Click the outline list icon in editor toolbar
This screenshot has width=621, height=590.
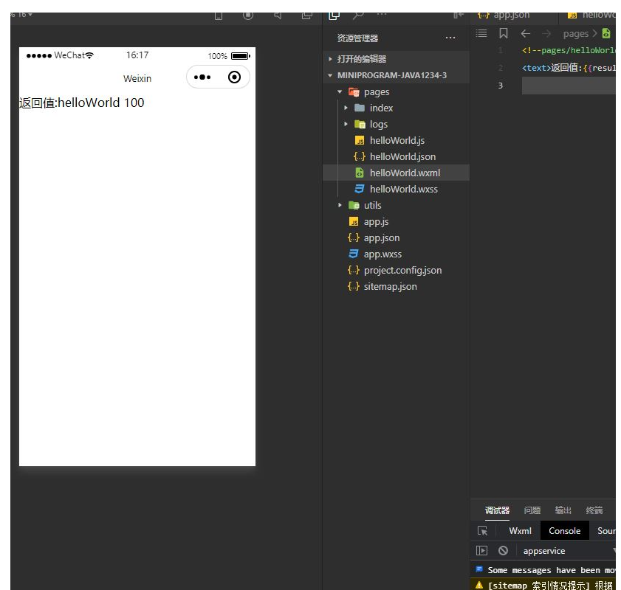[x=481, y=33]
